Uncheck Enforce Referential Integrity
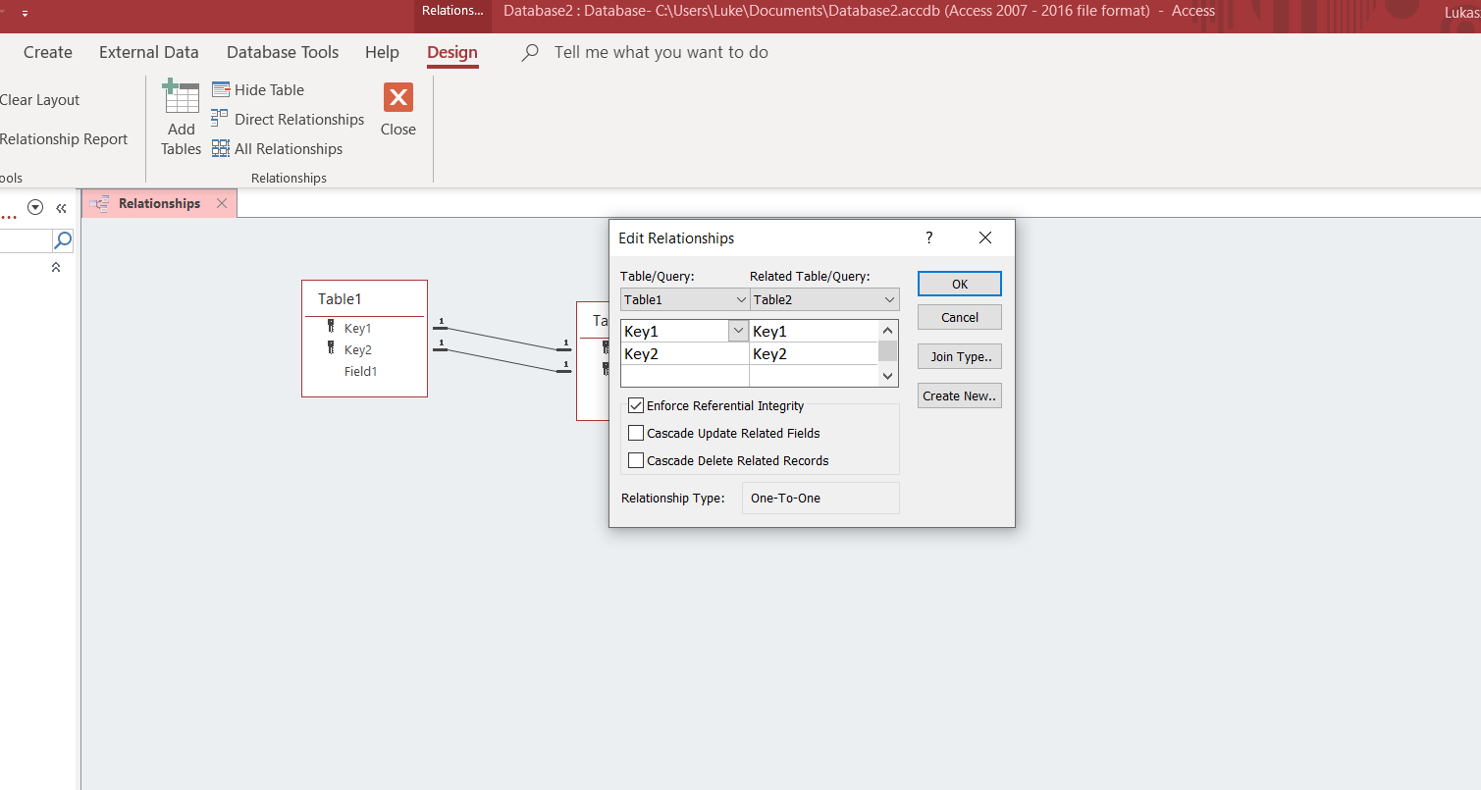 (636, 406)
